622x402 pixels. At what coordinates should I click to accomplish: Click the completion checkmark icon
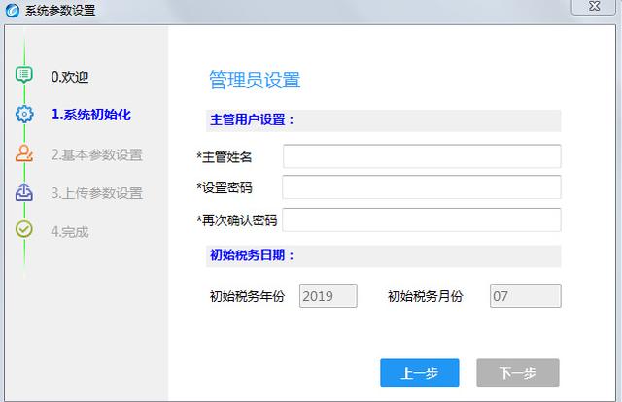(x=23, y=229)
